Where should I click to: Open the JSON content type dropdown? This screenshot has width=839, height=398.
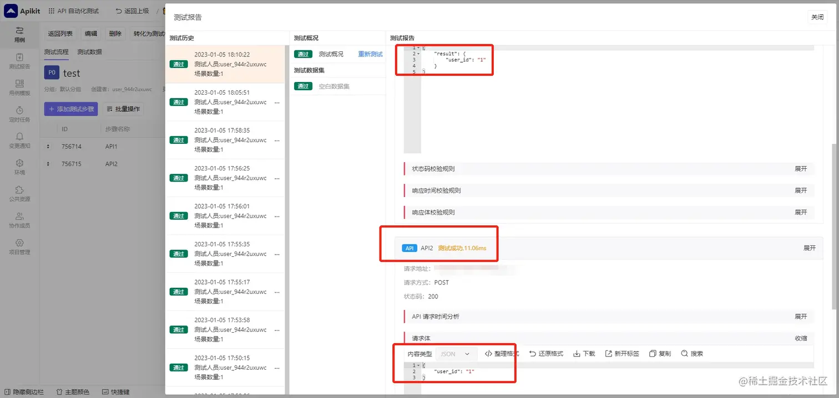click(456, 354)
